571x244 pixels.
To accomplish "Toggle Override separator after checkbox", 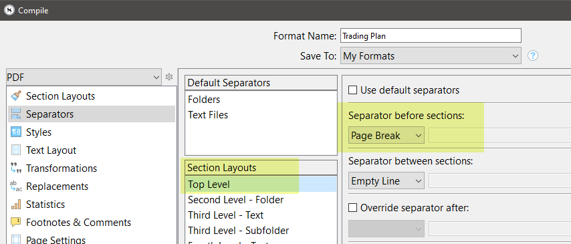I will point(352,208).
